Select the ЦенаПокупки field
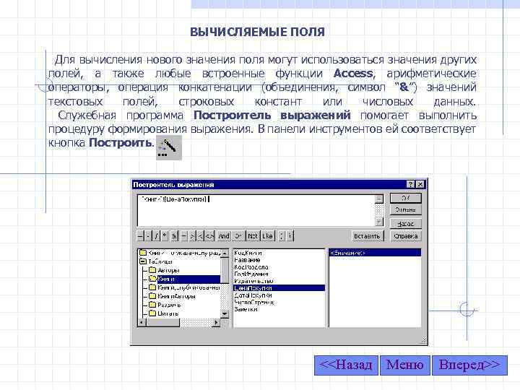This screenshot has height=390, width=520. [x=279, y=288]
